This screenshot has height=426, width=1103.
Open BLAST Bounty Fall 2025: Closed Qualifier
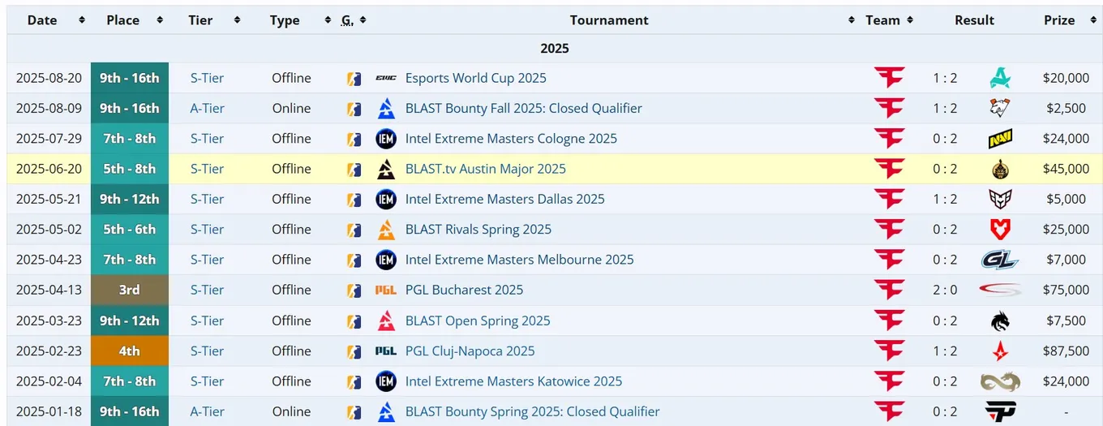pyautogui.click(x=523, y=108)
